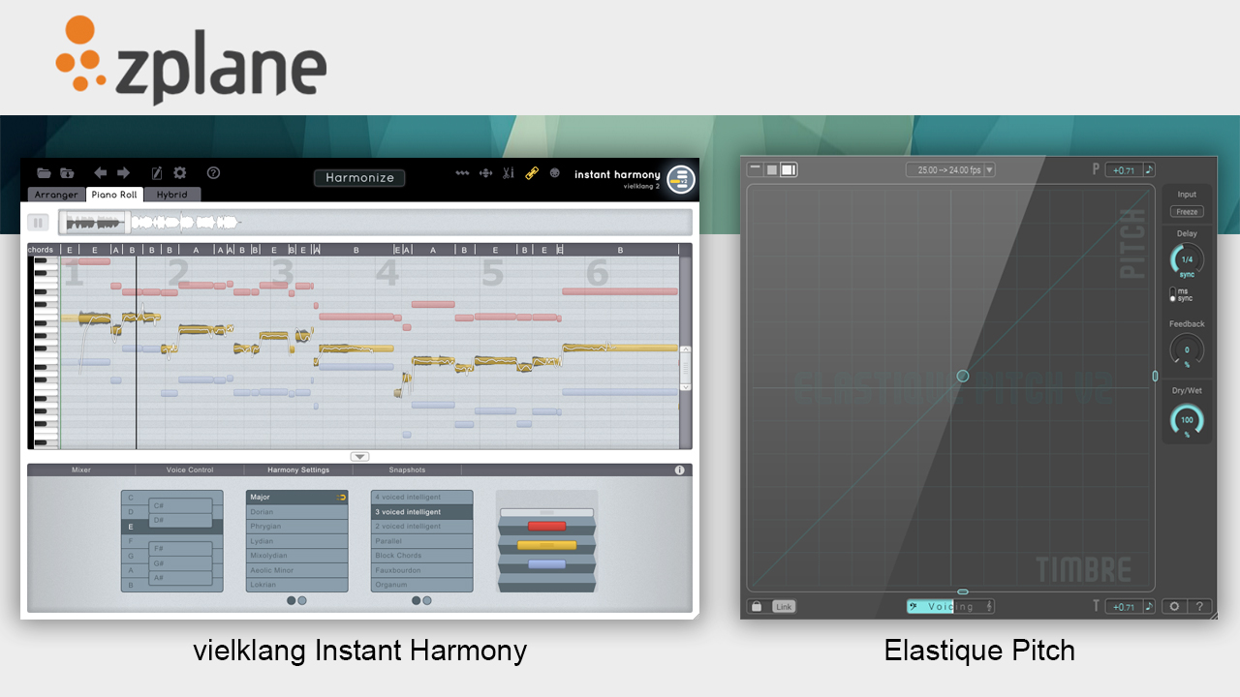
Task: Adjust the Feedback knob
Action: coord(1187,349)
